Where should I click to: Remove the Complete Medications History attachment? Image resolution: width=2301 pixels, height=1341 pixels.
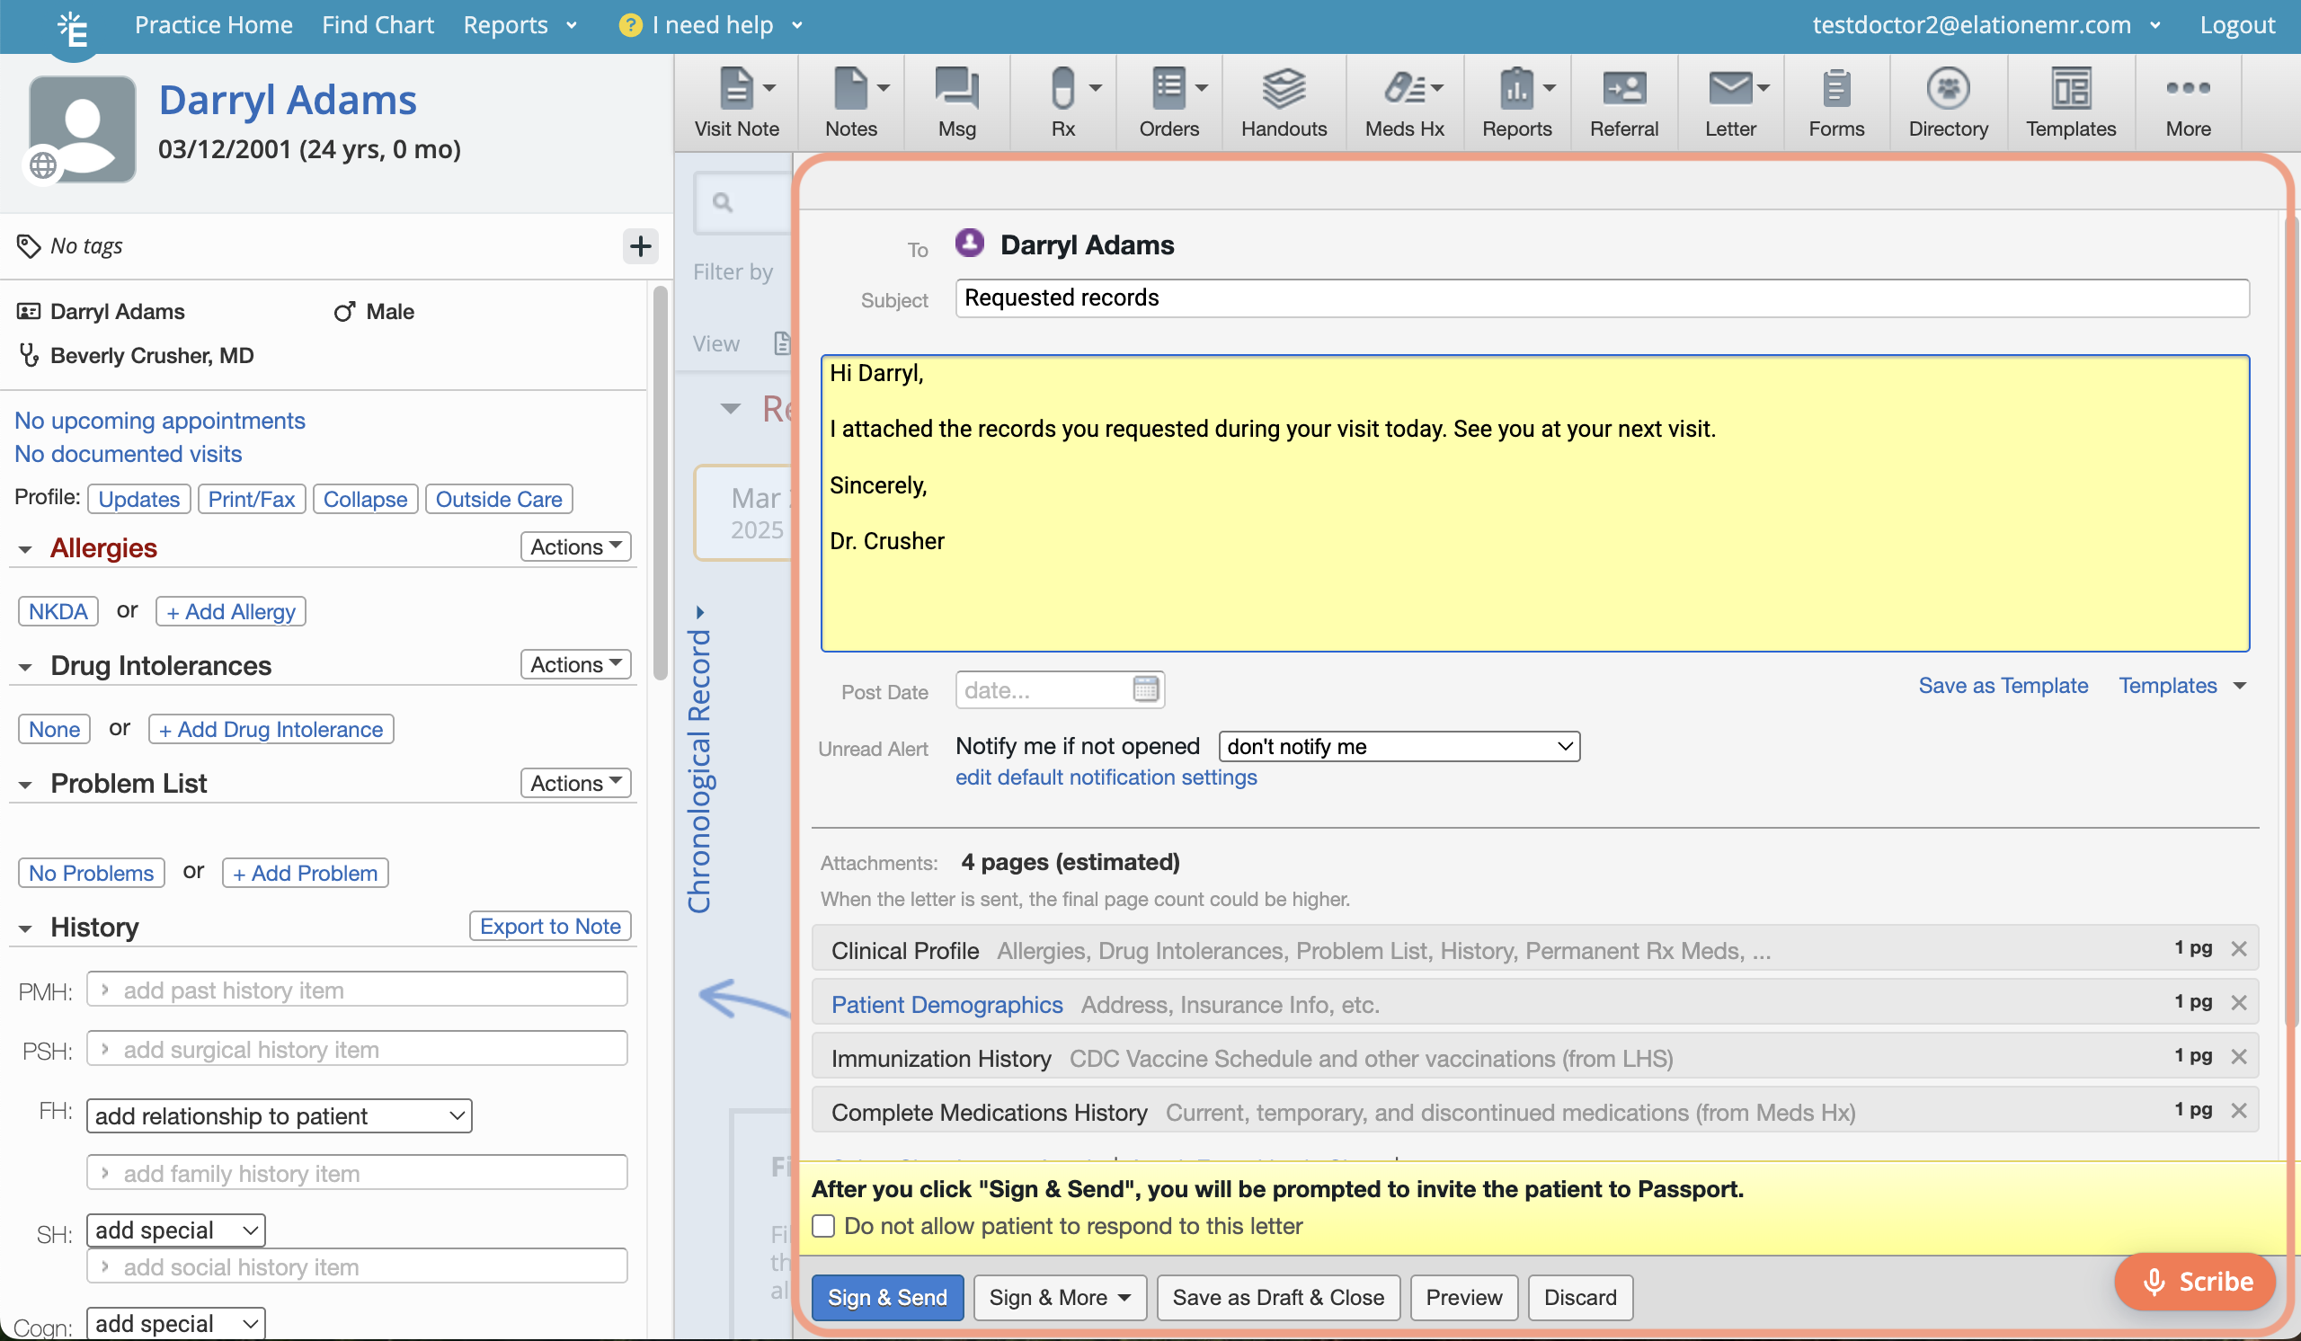tap(2238, 1110)
